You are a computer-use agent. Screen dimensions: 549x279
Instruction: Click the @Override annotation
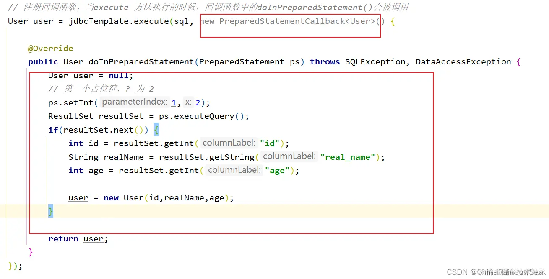coord(50,49)
